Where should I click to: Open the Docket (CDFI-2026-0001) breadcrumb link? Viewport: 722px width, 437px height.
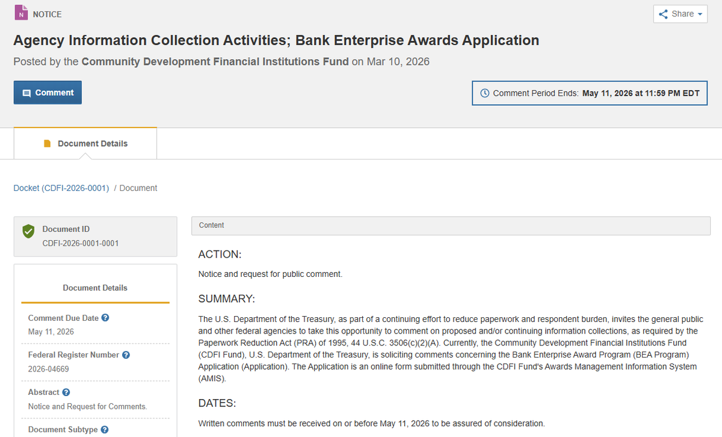click(x=61, y=188)
